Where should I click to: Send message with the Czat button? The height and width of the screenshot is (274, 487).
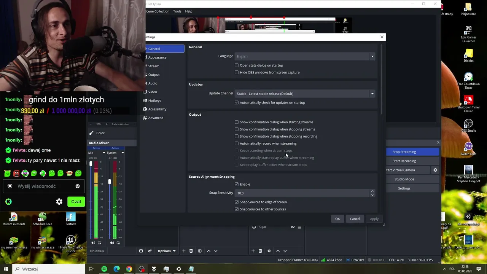pos(76,202)
